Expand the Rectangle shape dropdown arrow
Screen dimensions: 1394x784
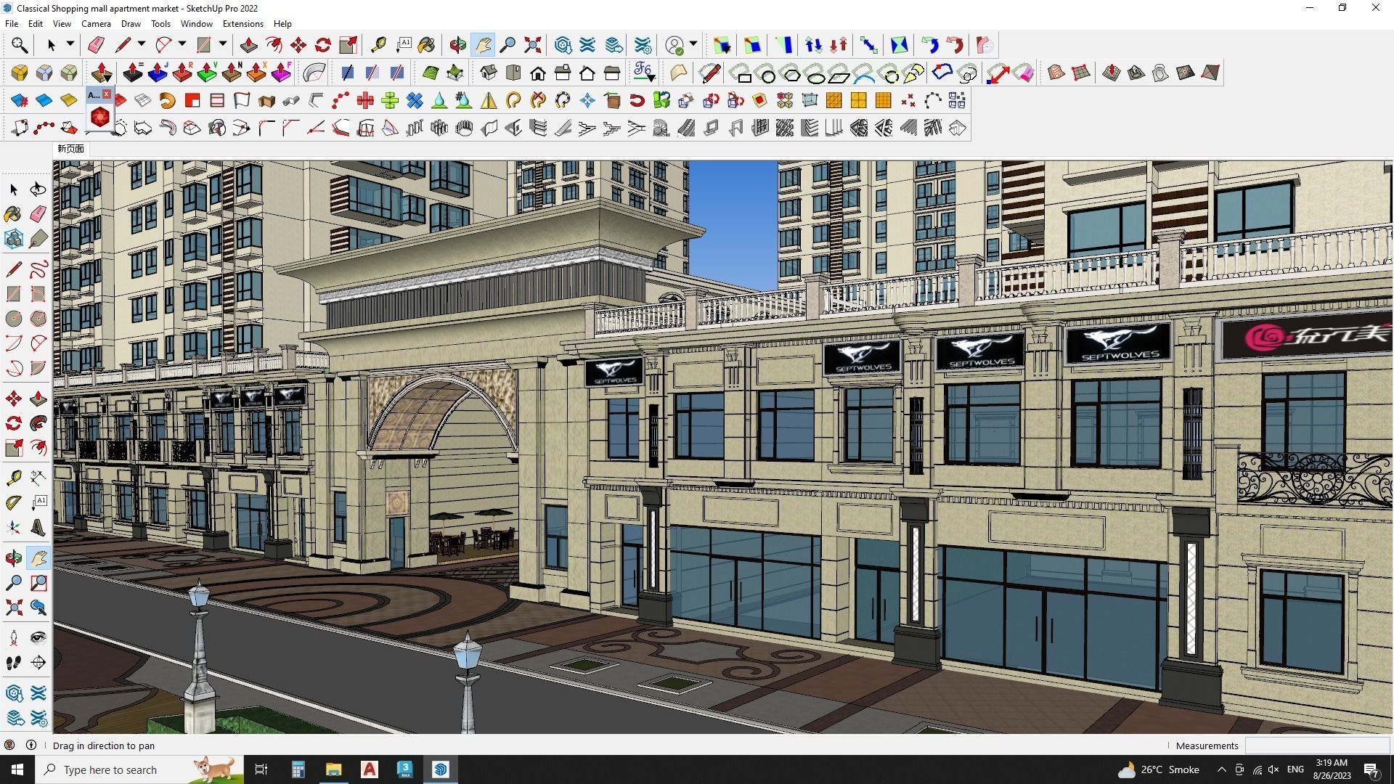pos(223,44)
